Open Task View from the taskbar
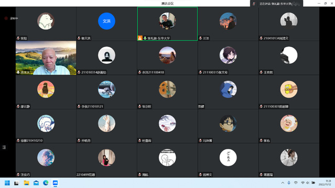 (x=16, y=183)
